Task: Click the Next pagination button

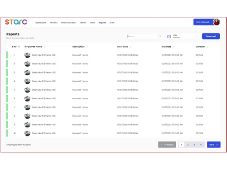Action: [x=214, y=145]
